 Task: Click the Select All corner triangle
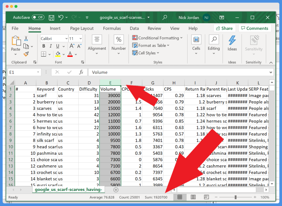click(12, 83)
